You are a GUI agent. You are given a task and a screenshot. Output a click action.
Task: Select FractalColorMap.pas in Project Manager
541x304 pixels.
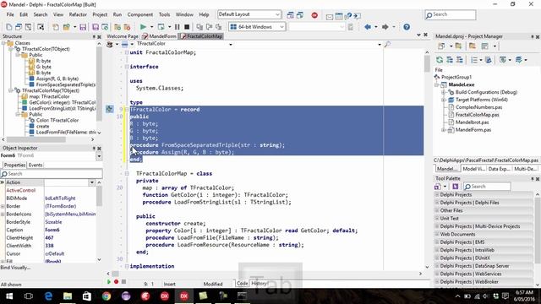pos(477,115)
